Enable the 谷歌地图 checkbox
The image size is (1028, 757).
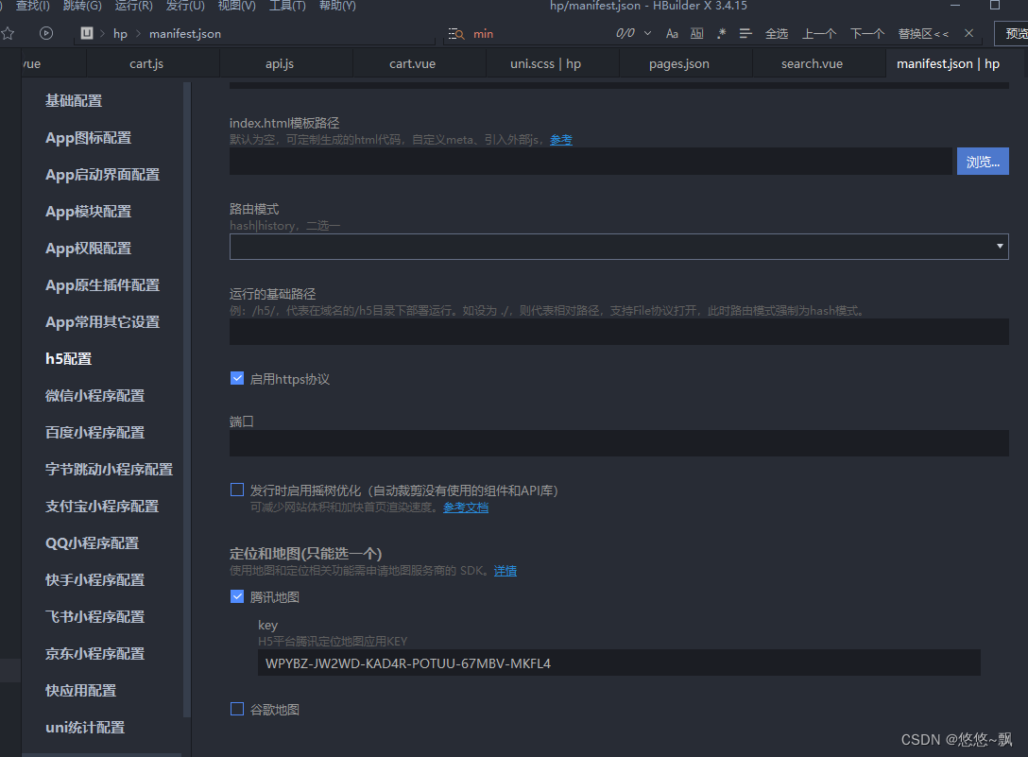point(237,709)
